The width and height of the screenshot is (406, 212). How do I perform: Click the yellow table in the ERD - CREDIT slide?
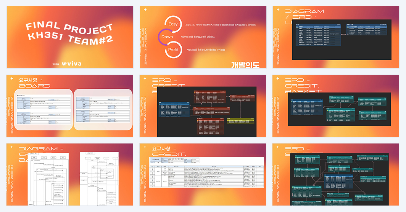coord(240,121)
